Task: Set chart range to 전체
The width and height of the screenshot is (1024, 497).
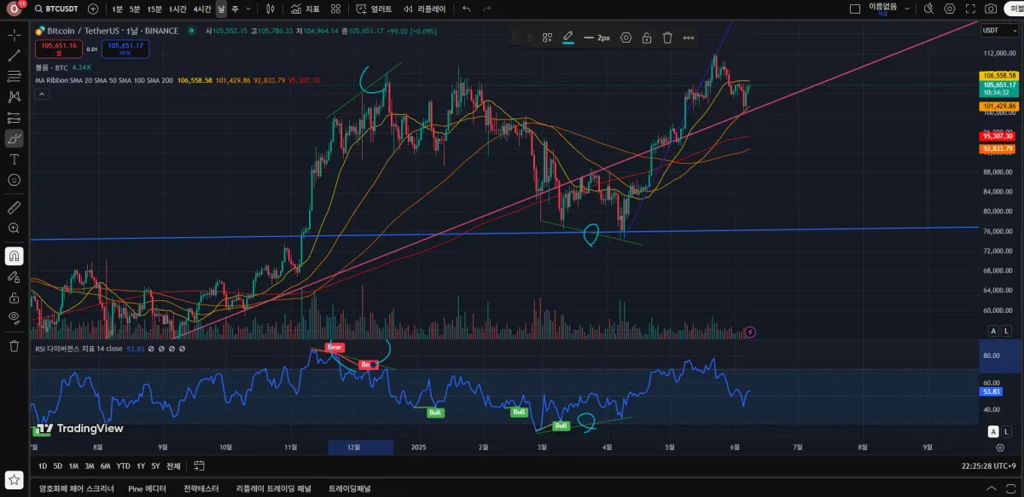Action: coord(173,466)
